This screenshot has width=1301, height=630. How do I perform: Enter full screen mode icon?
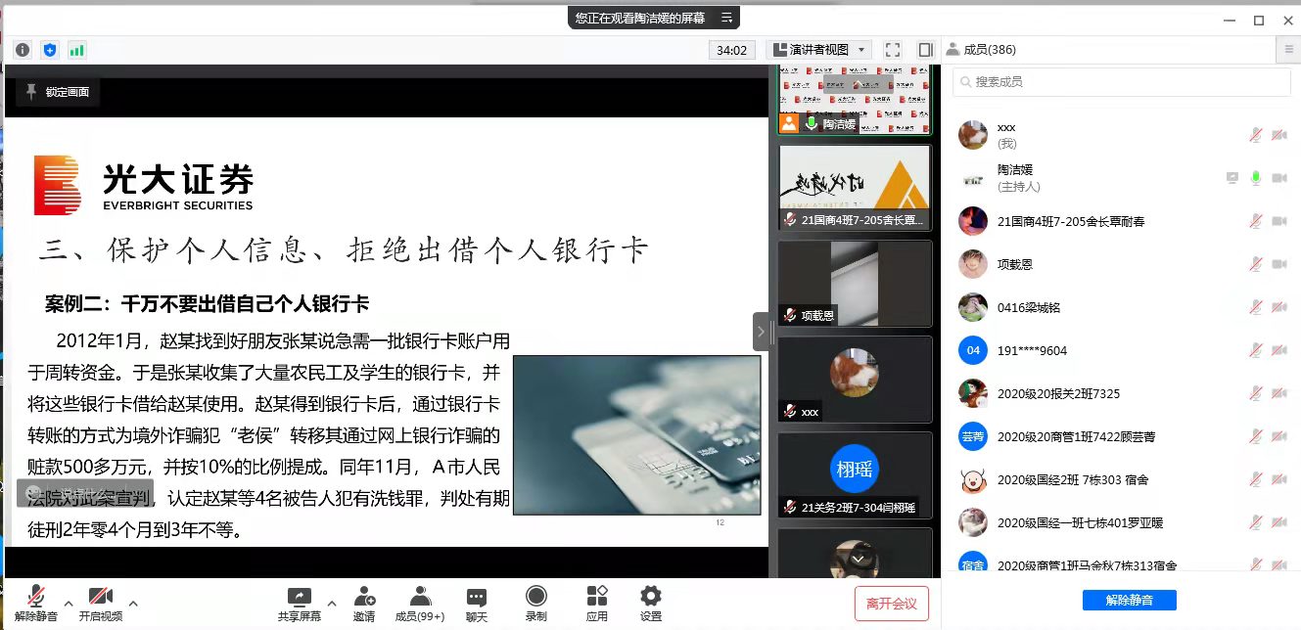point(892,50)
